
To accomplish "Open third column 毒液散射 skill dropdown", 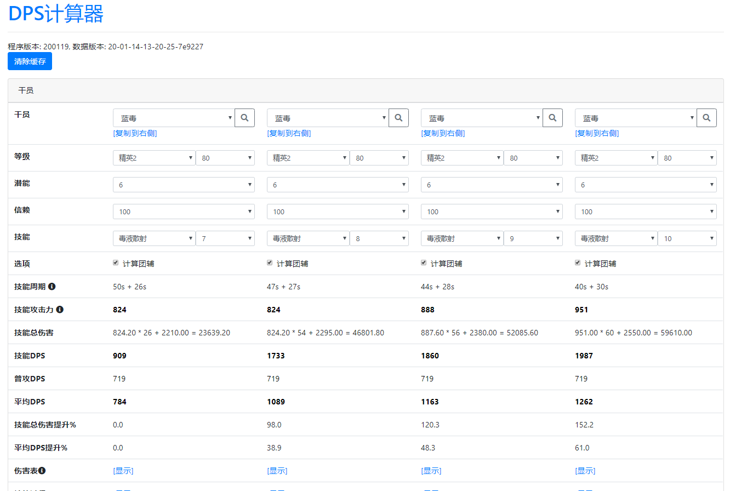I will 461,238.
